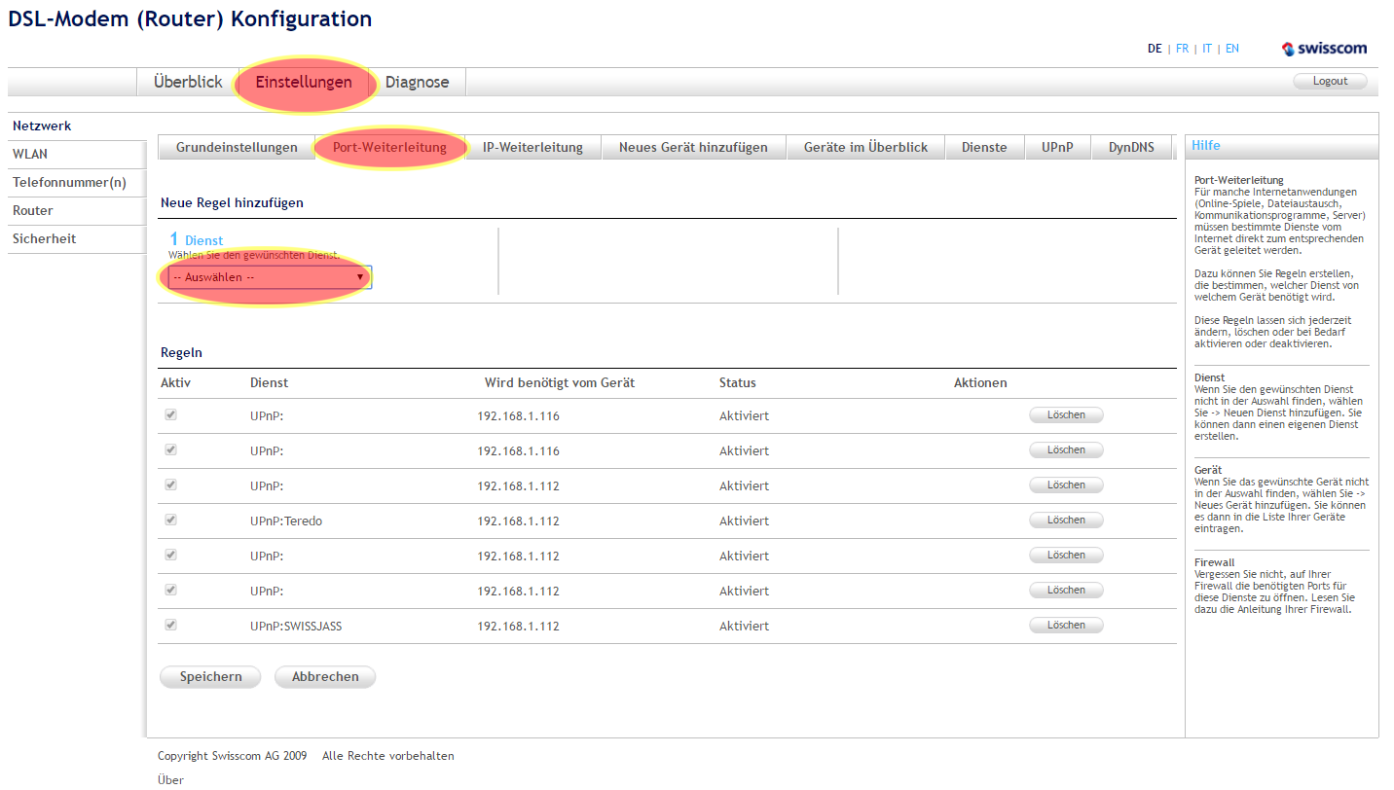
Task: Go to Neues Gerät hinzufügen tab
Action: click(x=693, y=148)
